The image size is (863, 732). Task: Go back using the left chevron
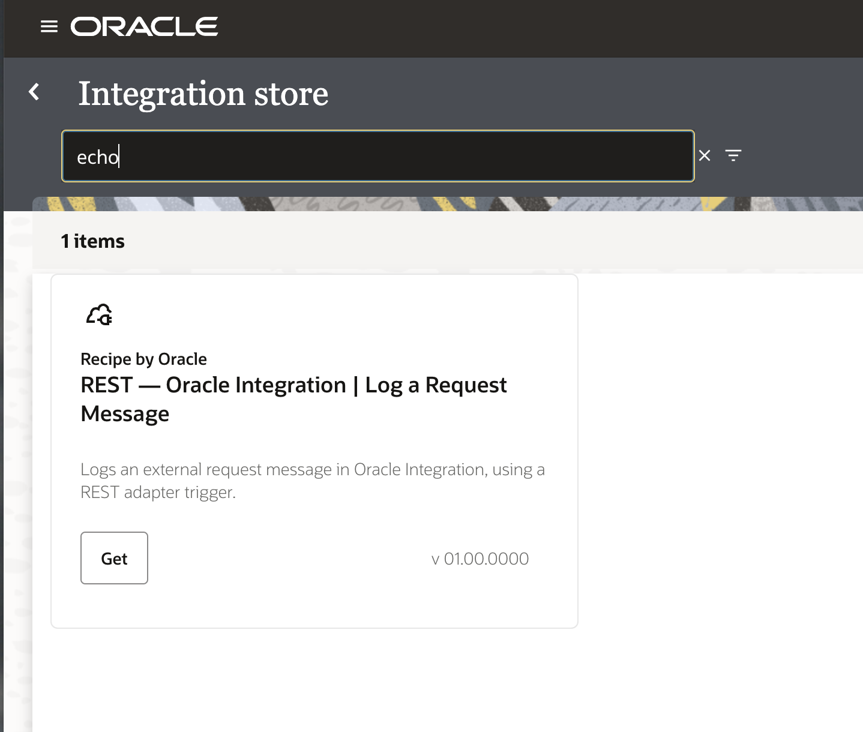coord(34,92)
